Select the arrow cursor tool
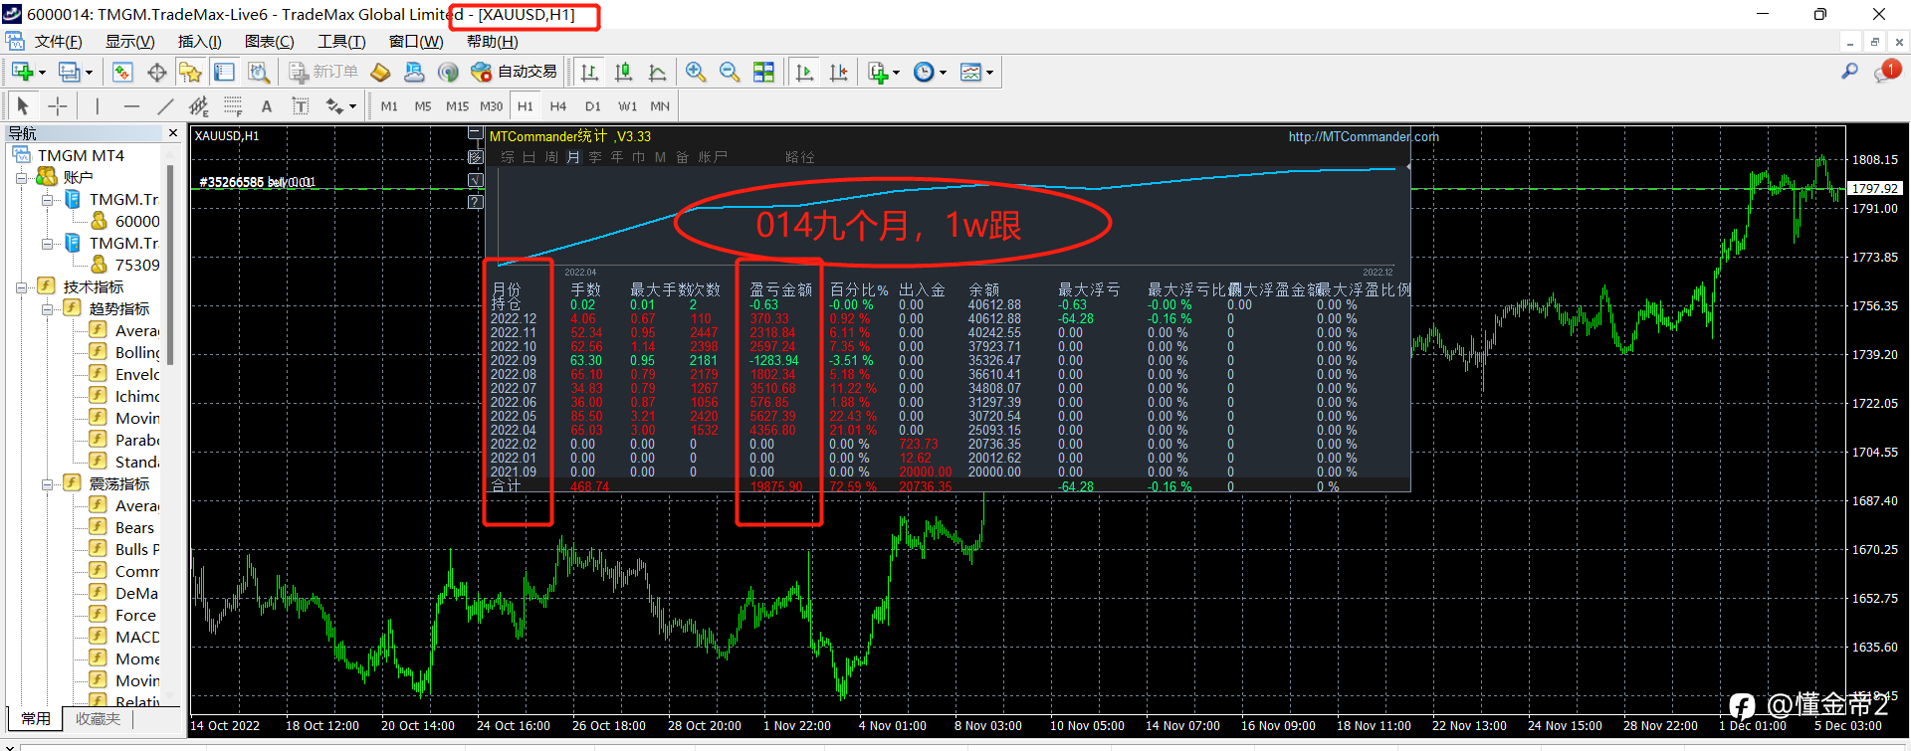The image size is (1911, 751). click(x=23, y=105)
